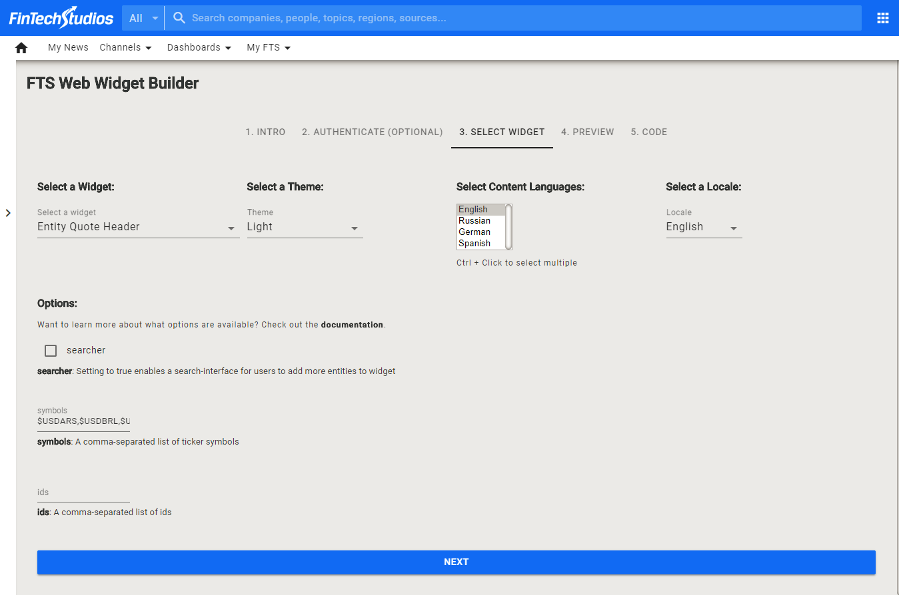This screenshot has height=595, width=899.
Task: Open the 5. Code tab
Action: point(649,132)
